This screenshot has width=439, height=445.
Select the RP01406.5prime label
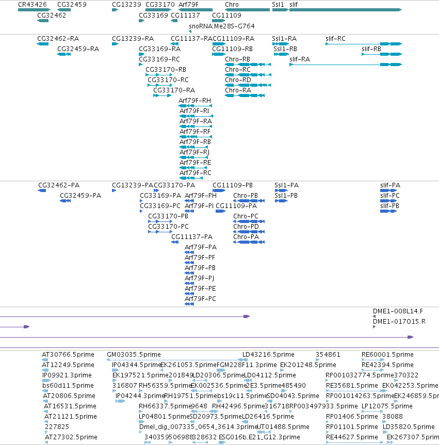(x=352, y=417)
